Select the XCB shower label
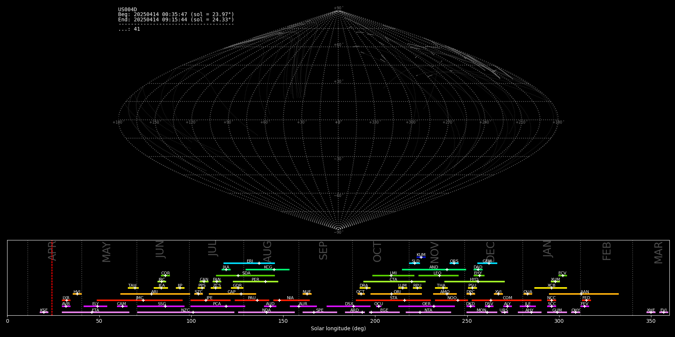 551,285
